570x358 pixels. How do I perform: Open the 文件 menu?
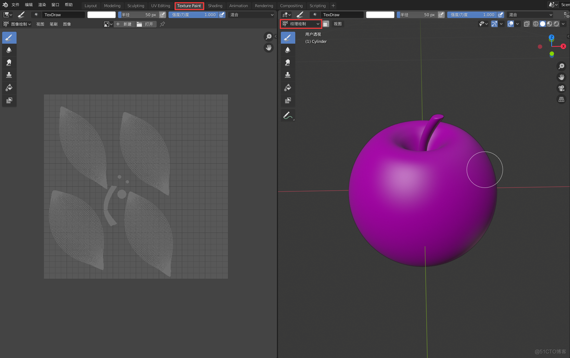coord(15,5)
